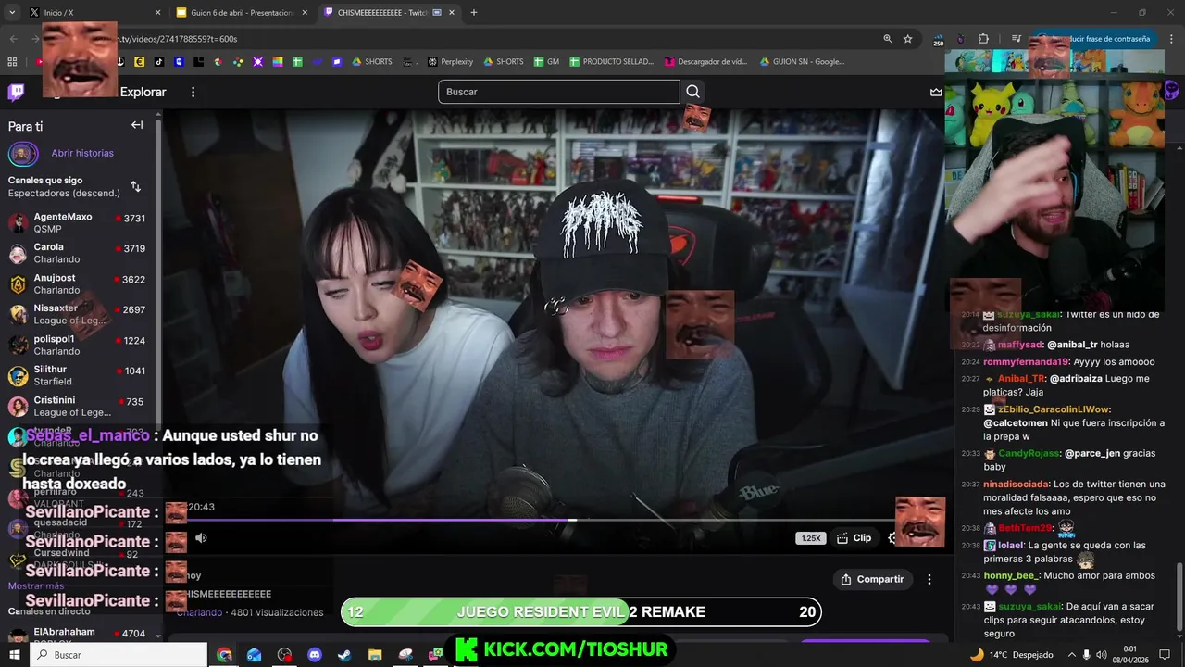Share the video with Compartir
Image resolution: width=1185 pixels, height=667 pixels.
click(872, 579)
